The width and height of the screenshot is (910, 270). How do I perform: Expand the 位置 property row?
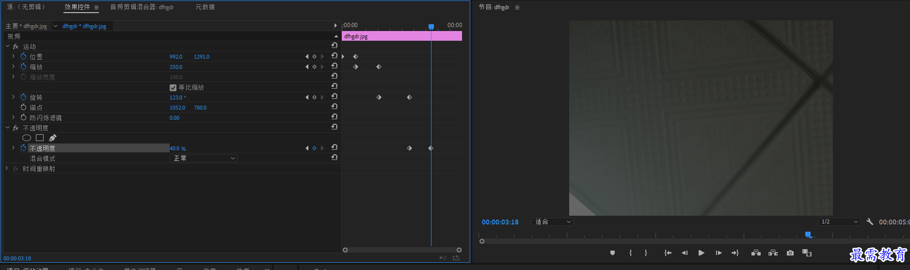point(14,56)
